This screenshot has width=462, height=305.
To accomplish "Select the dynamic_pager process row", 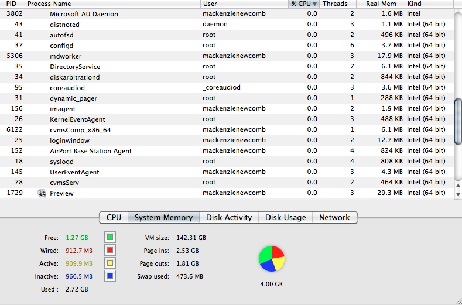I will coord(227,98).
